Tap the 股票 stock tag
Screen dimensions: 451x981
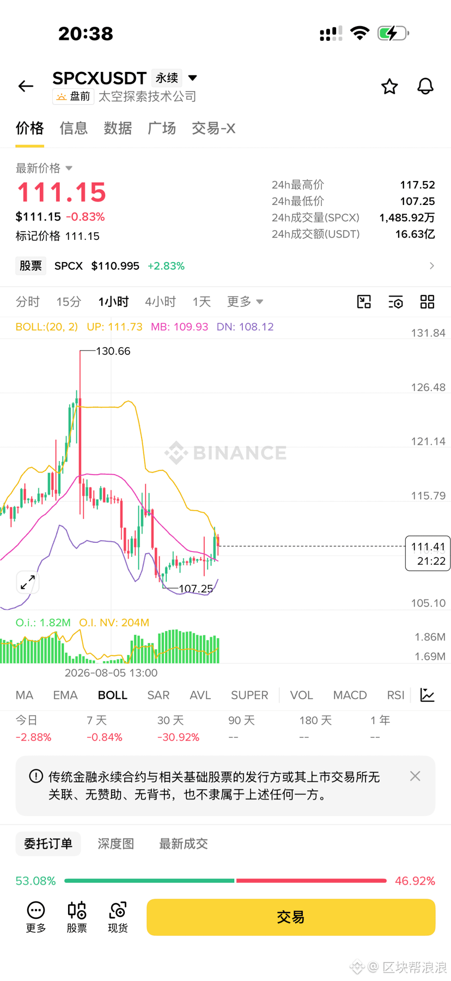tap(31, 266)
